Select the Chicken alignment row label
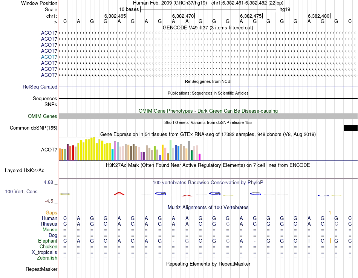358x278 pixels. click(x=48, y=246)
